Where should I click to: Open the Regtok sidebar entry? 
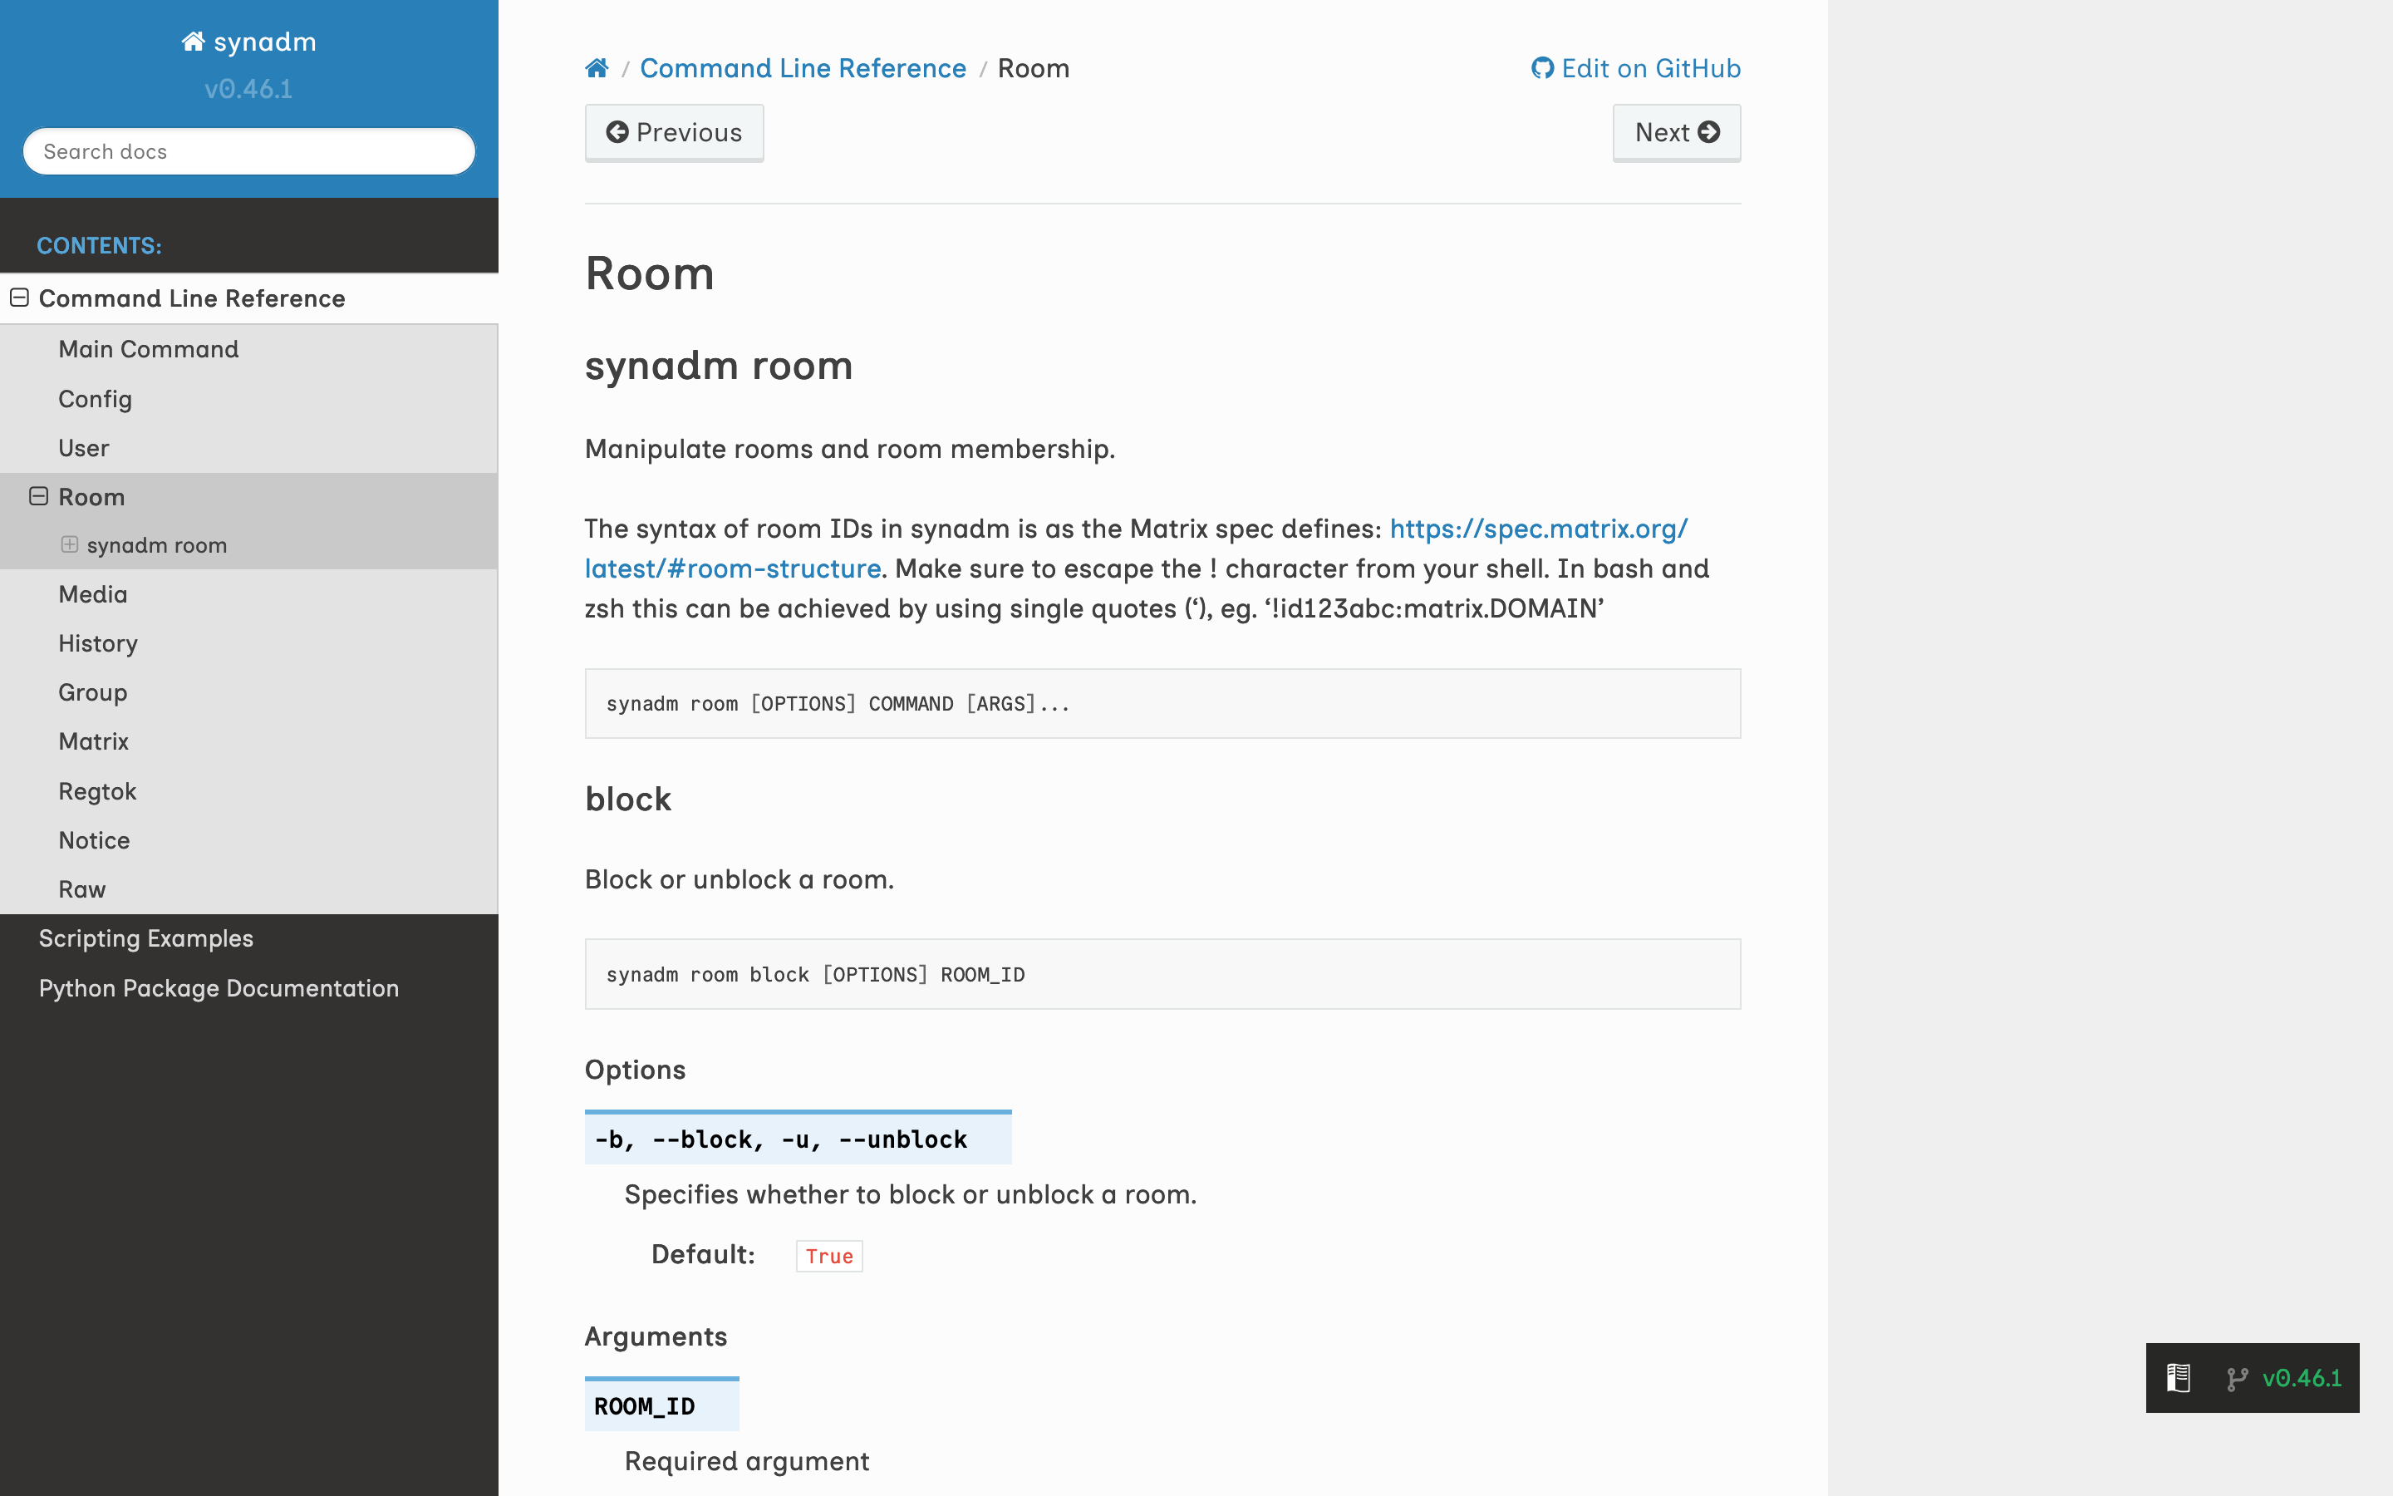(97, 791)
